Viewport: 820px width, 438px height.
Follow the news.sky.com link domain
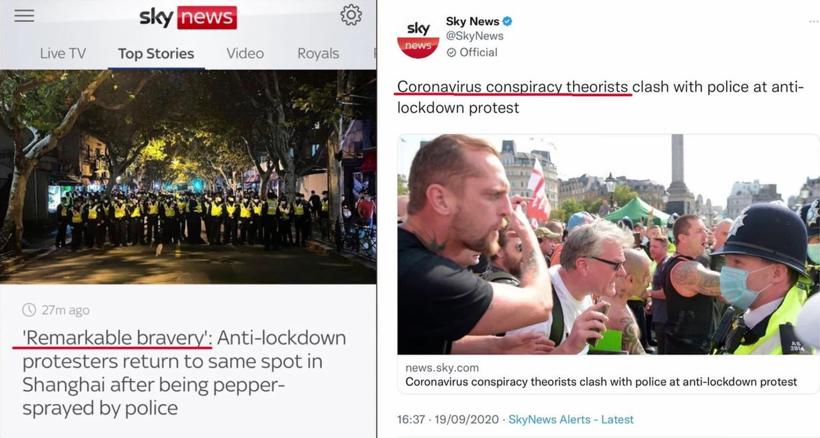click(x=442, y=368)
